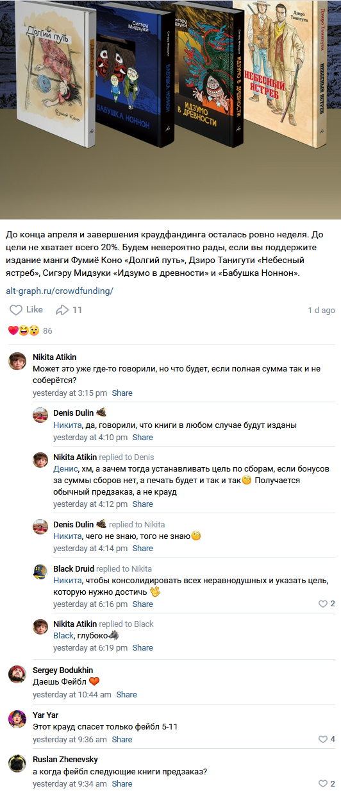Open the post's '1 d ago' timestamp
Image resolution: width=341 pixels, height=793 pixels.
coord(321,310)
